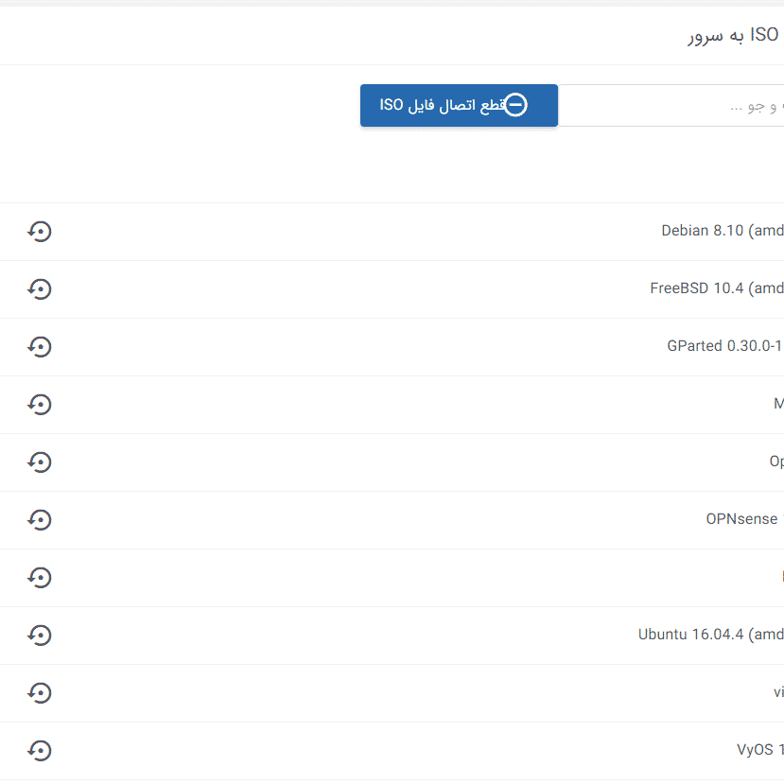This screenshot has width=784, height=784.
Task: Select the Debian 8.10 ISO name
Action: coord(722,231)
